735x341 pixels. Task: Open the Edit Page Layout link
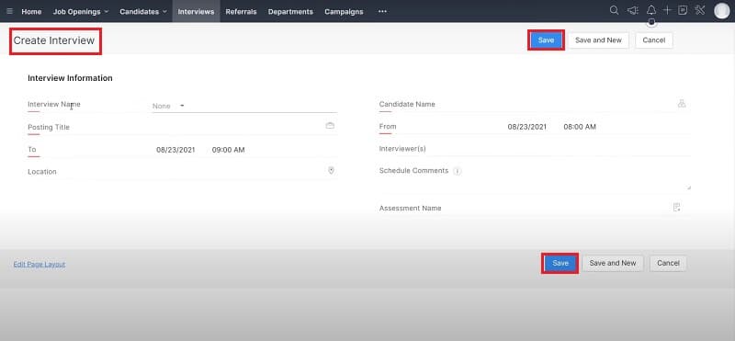40,264
